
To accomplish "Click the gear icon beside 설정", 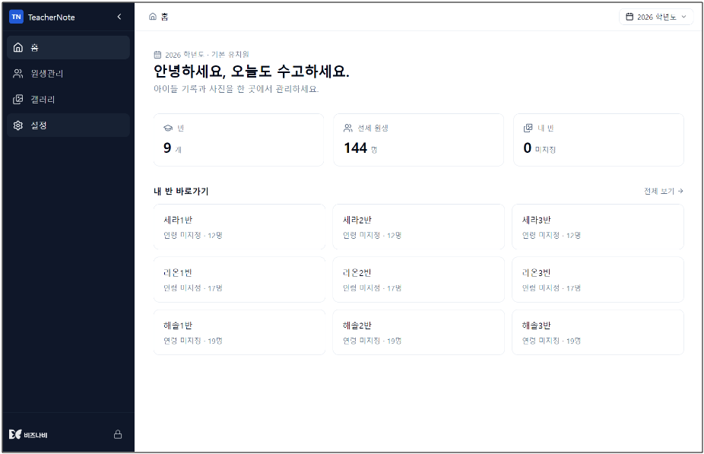I will click(x=18, y=125).
